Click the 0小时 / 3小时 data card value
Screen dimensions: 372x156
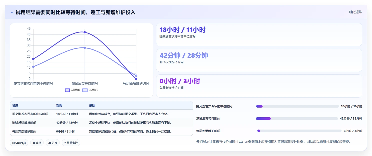pos(180,81)
